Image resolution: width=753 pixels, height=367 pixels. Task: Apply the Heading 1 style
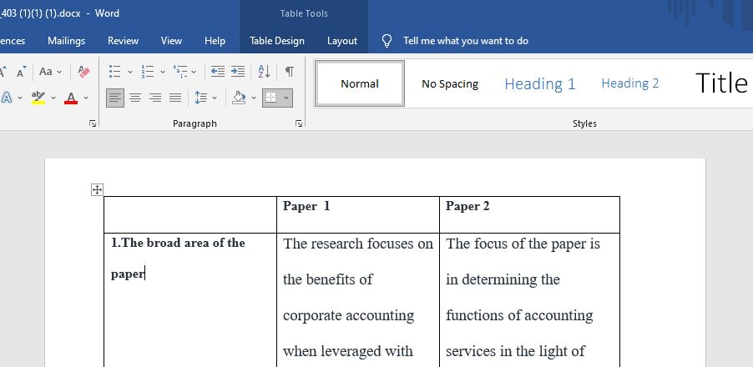coord(540,83)
